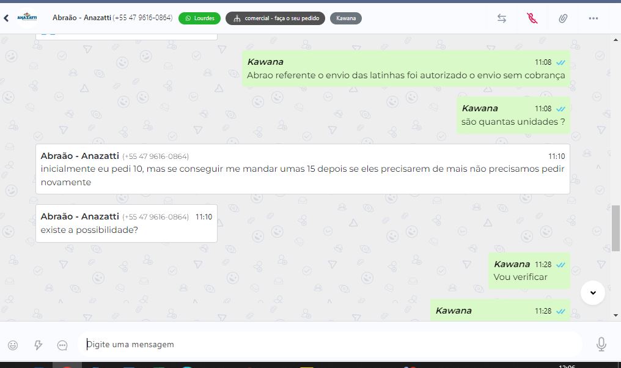Open the three-dots more options menu
Viewport: 621px width, 368px height.
(x=593, y=18)
